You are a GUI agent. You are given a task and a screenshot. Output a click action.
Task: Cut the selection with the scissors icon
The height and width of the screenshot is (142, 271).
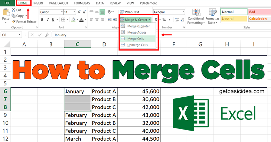point(14,10)
